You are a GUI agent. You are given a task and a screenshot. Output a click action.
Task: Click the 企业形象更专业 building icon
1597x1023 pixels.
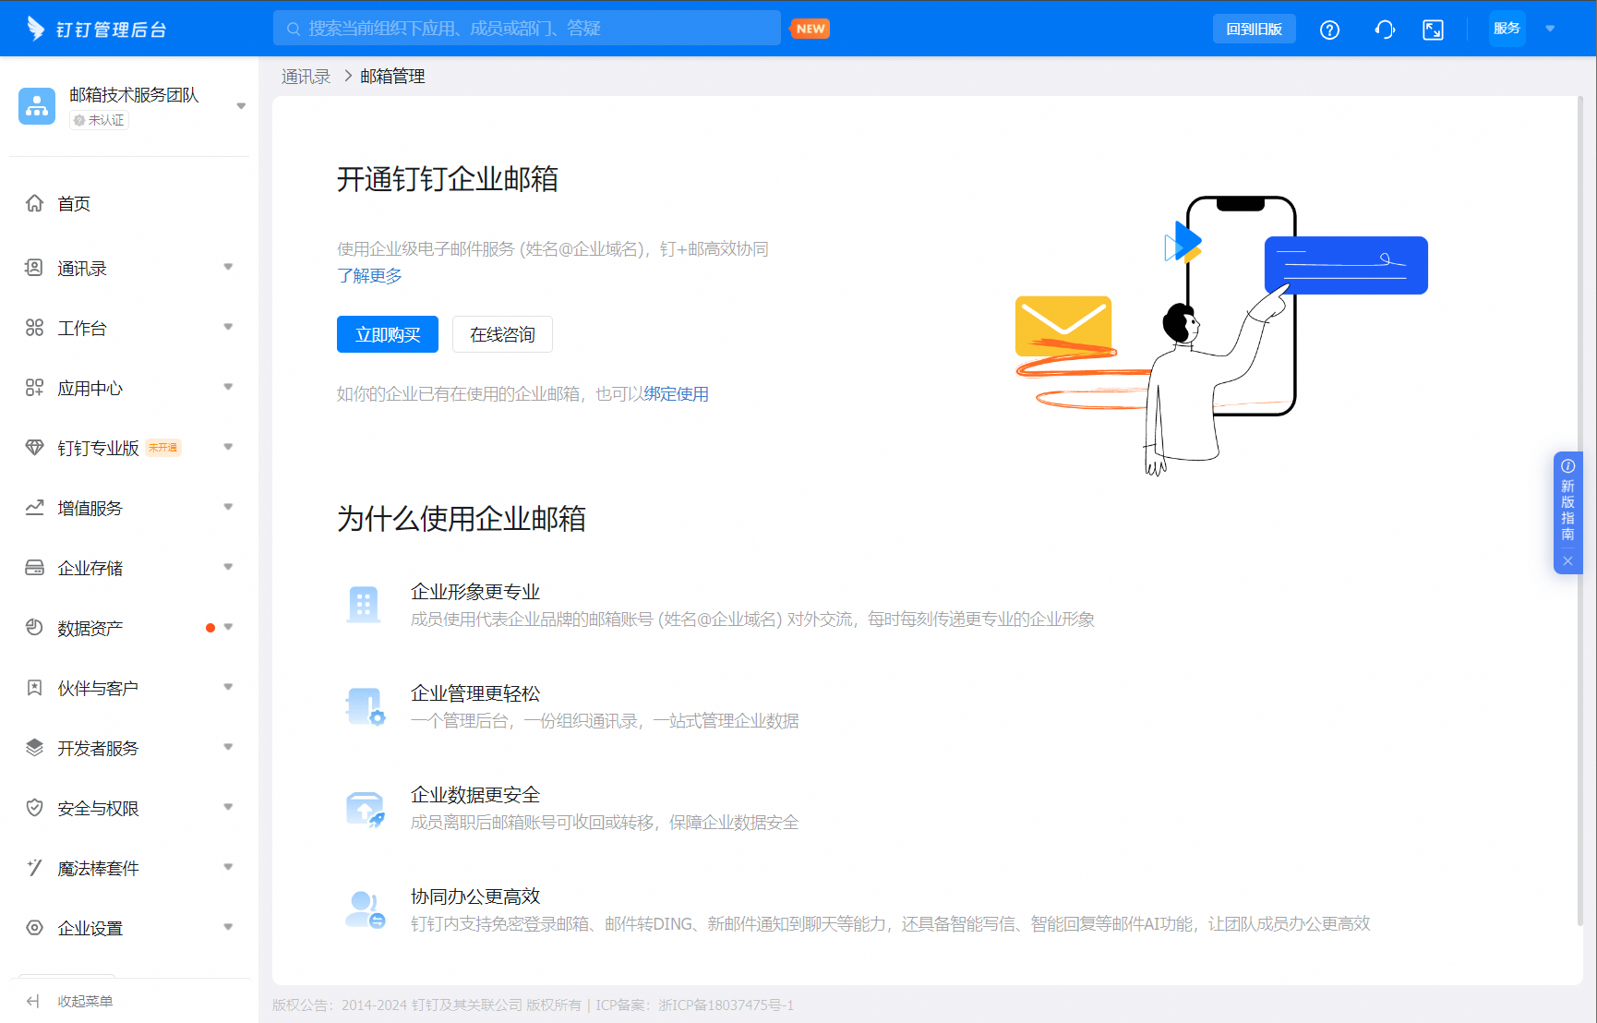pos(363,605)
